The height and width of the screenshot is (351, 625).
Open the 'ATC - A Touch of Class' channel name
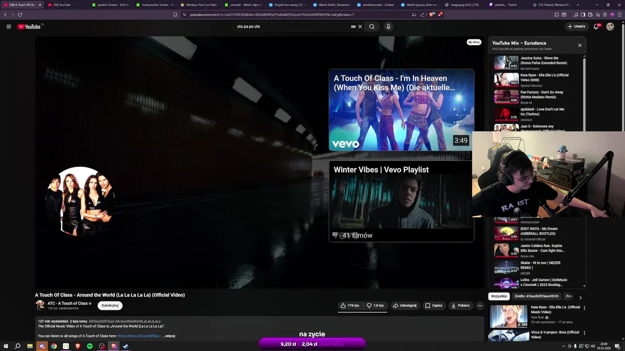pyautogui.click(x=67, y=303)
